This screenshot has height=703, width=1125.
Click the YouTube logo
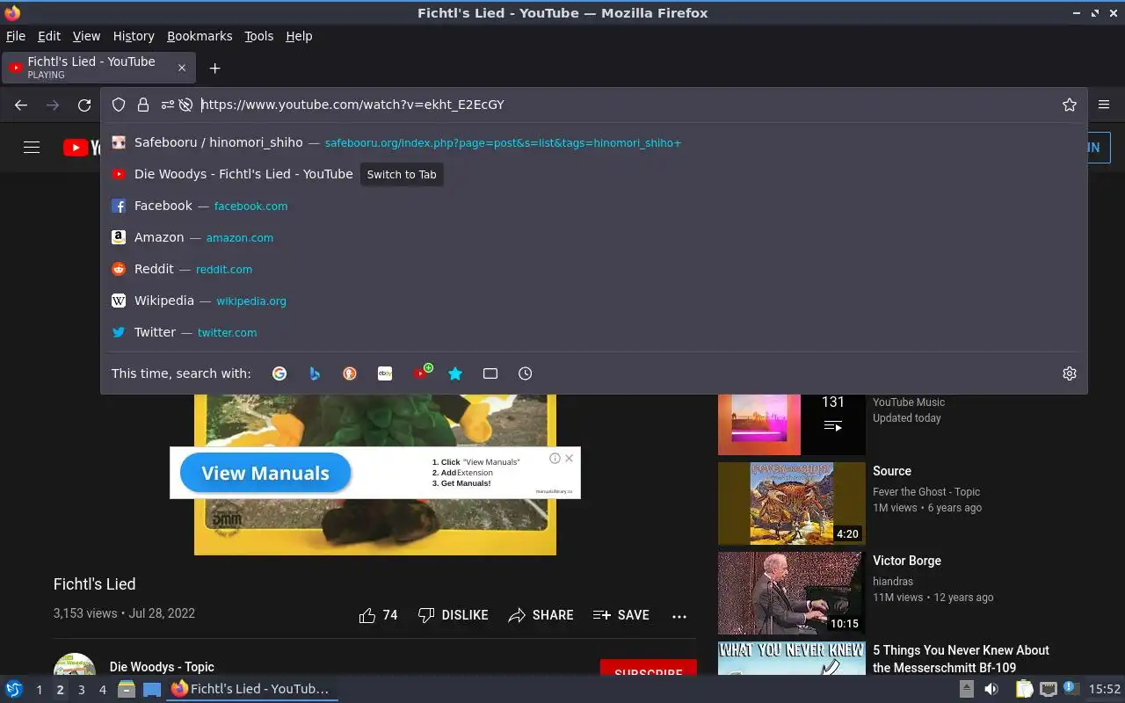[x=81, y=148]
